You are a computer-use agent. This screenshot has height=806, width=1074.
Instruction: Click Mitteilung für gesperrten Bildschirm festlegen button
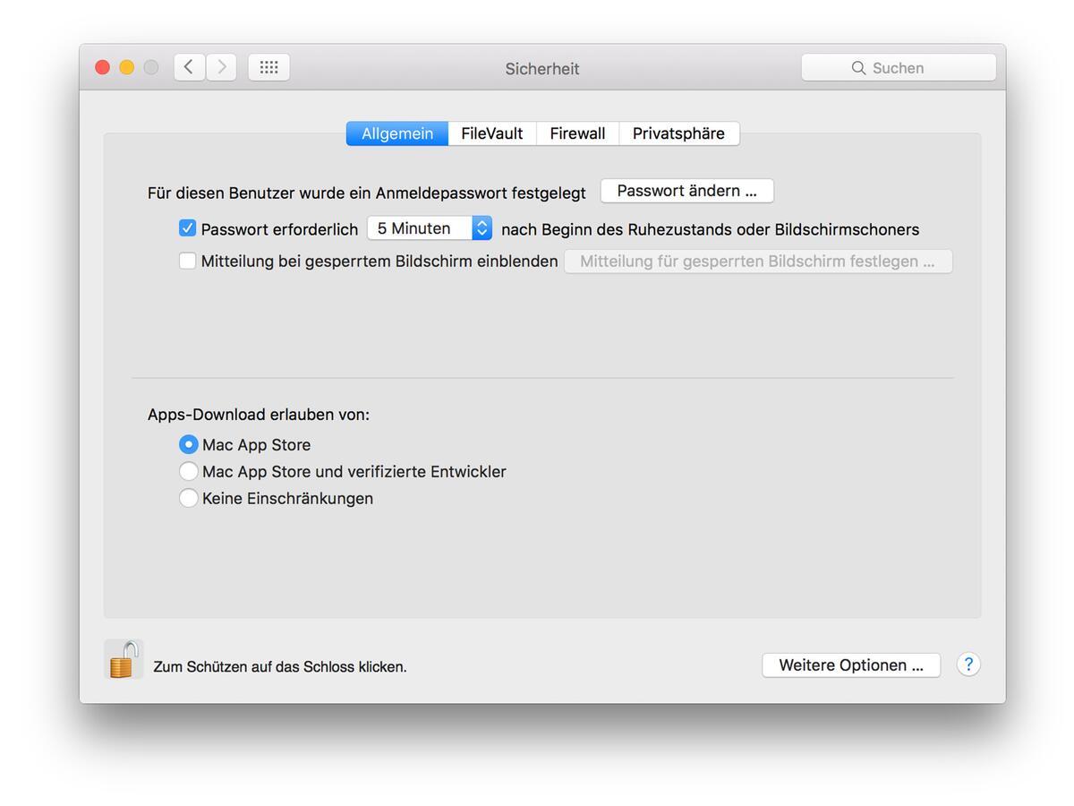[x=758, y=262]
